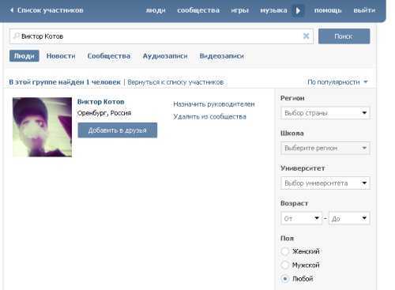This screenshot has width=395, height=290.
Task: Go to люди in top navigation
Action: pos(156,10)
